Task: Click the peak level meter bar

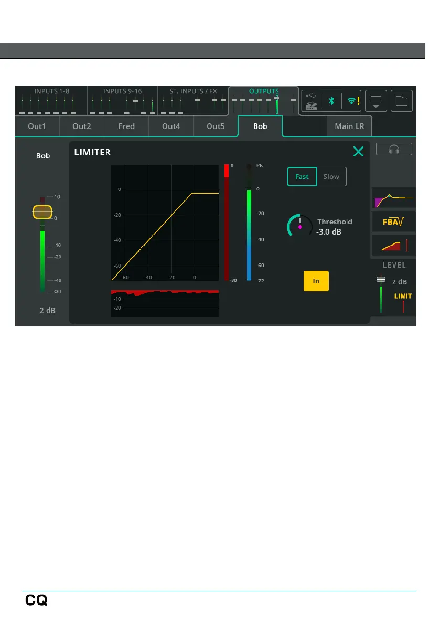Action: pos(249,222)
